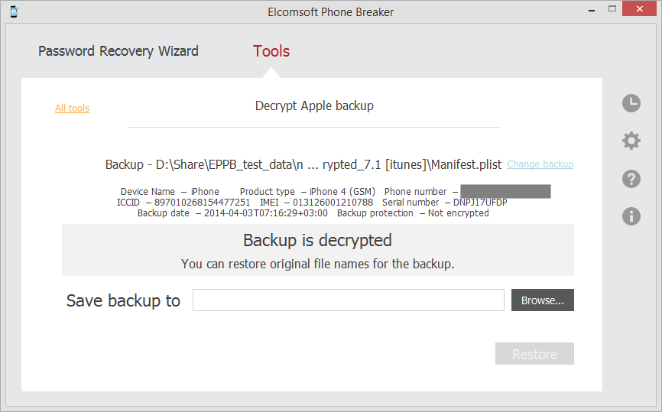This screenshot has height=412, width=662.
Task: Switch to Password Recovery Wizard tab
Action: click(x=118, y=51)
